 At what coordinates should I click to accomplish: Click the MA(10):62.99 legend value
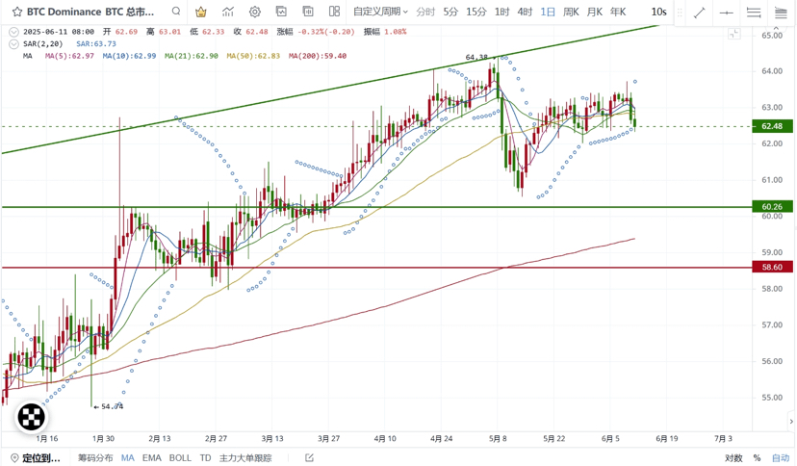129,56
